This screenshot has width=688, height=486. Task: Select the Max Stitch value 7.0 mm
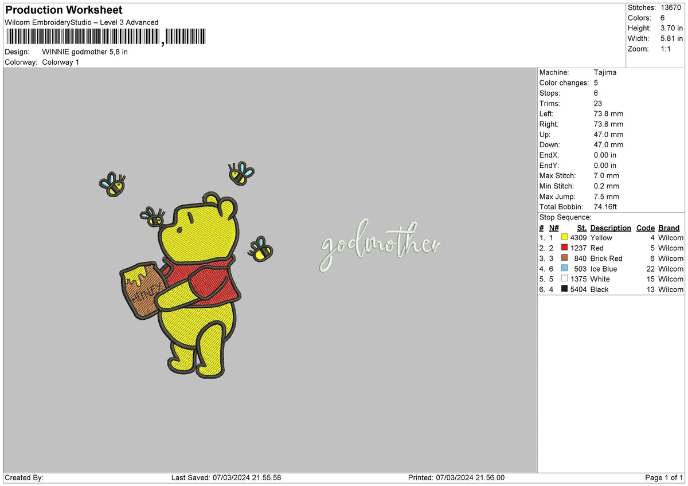(x=607, y=175)
